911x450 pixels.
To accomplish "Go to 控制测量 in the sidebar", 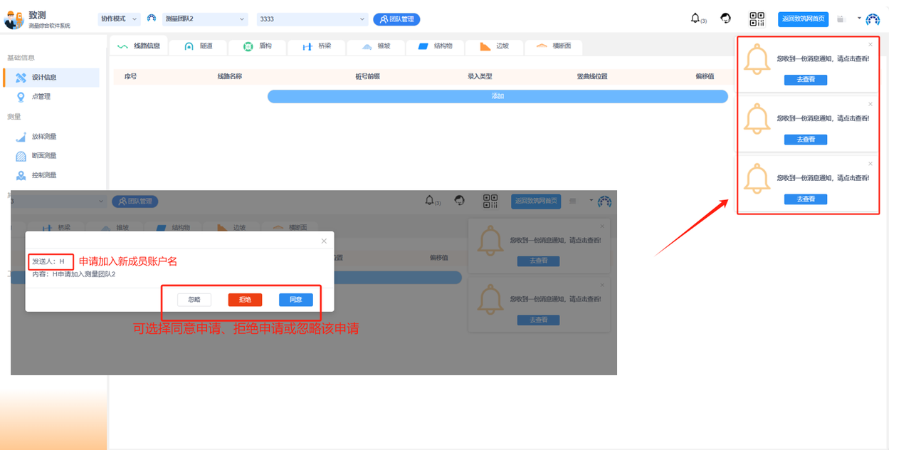I will pyautogui.click(x=43, y=175).
